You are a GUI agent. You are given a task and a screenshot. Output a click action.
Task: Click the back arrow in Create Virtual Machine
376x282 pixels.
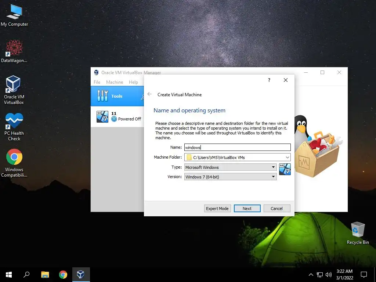coord(149,94)
